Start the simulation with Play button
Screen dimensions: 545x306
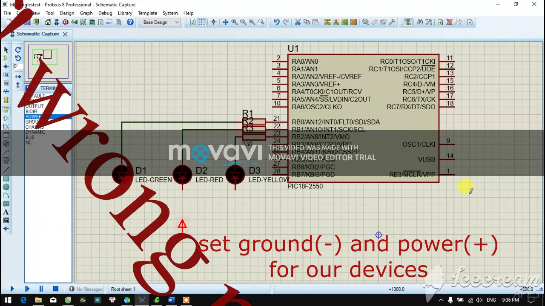point(12,289)
